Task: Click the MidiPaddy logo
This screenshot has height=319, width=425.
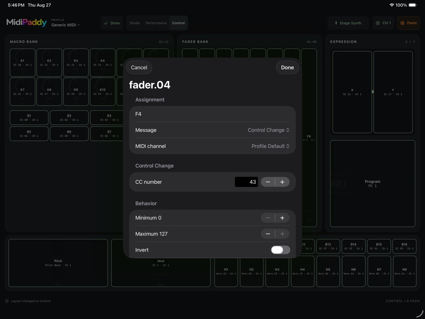Action: (27, 22)
